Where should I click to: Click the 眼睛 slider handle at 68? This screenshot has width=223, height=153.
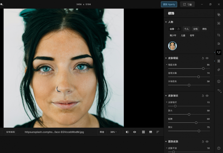tap(196, 123)
